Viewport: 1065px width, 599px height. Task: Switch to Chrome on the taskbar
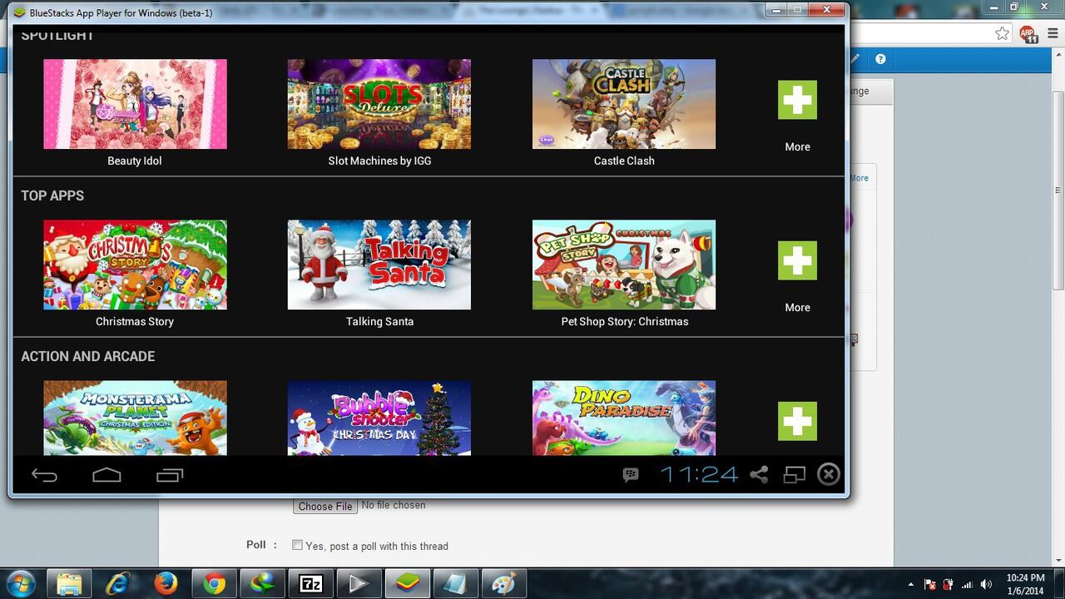pos(214,584)
